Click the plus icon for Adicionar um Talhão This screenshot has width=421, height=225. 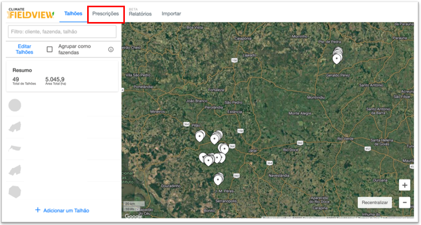coord(38,210)
